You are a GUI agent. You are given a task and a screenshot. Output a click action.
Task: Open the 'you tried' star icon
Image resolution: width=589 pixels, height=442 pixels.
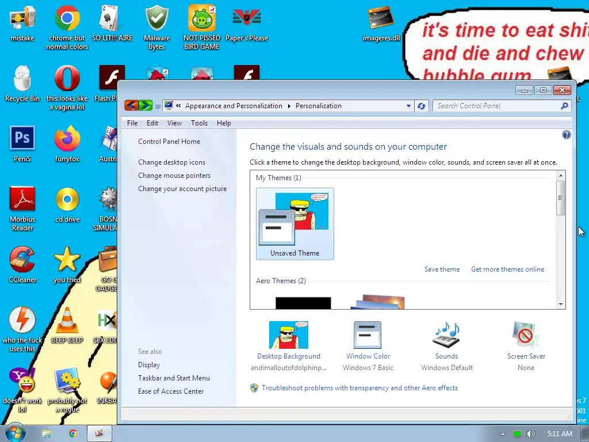pyautogui.click(x=67, y=264)
